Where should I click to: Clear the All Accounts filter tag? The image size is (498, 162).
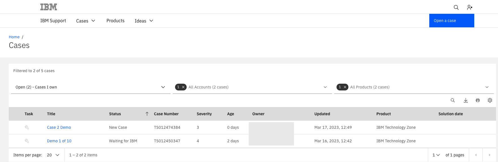[183, 87]
